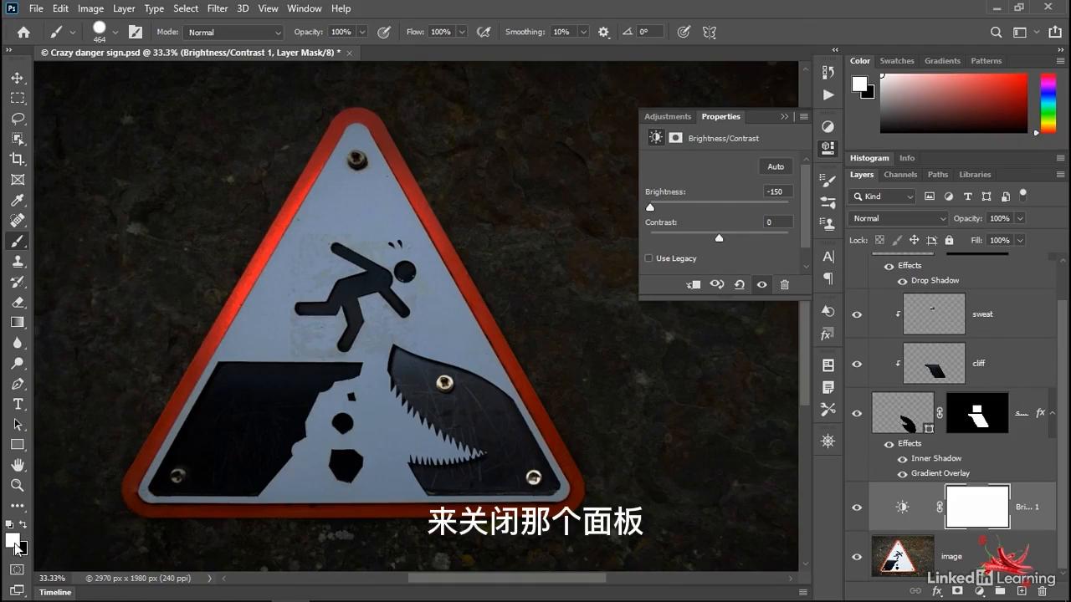Click the foreground color swatch
Screen dimensions: 1071x602
(12, 542)
